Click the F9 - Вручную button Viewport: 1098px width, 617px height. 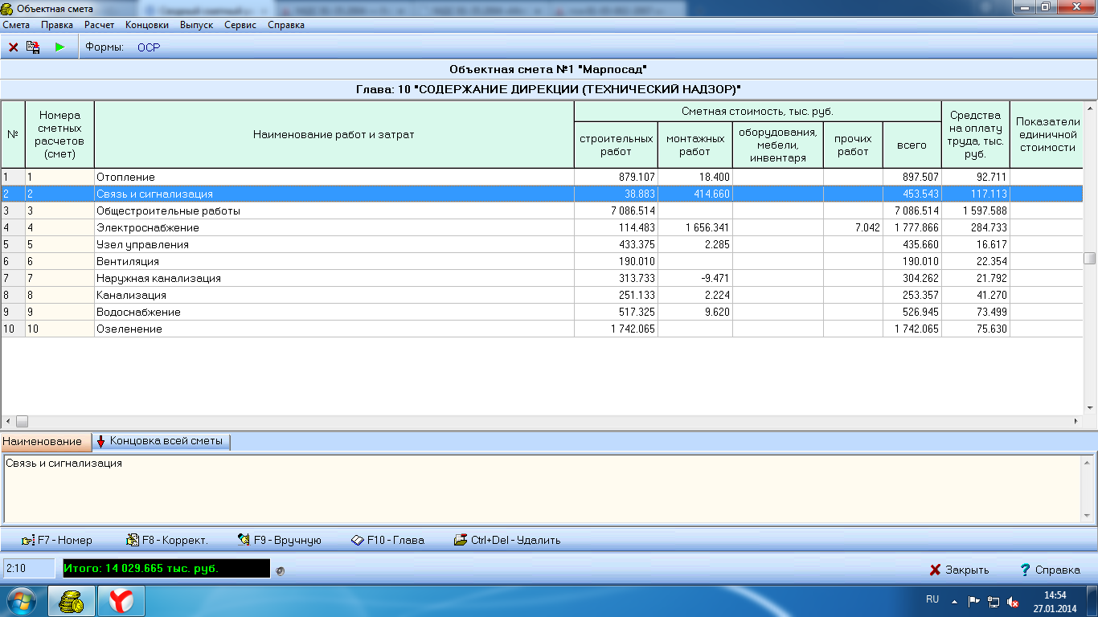point(280,540)
